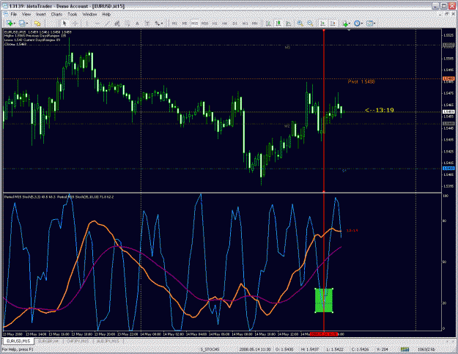Viewport: 458px width, 354px height.
Task: Click status bar date '2008.05.14 11:30'
Action: click(x=255, y=350)
